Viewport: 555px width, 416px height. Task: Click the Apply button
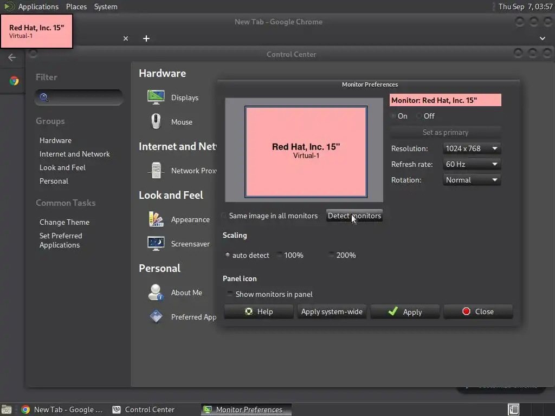[x=405, y=311]
